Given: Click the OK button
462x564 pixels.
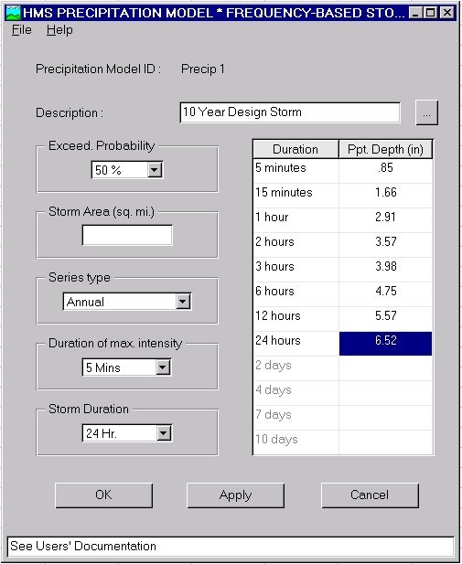Looking at the screenshot, I should pyautogui.click(x=103, y=495).
